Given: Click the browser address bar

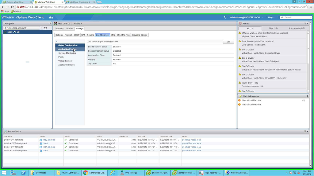Looking at the screenshot, I should pyautogui.click(x=162, y=7).
